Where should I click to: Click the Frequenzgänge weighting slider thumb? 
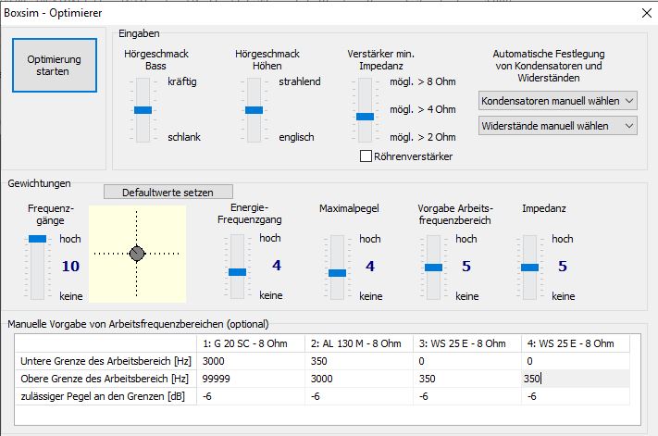(37, 239)
